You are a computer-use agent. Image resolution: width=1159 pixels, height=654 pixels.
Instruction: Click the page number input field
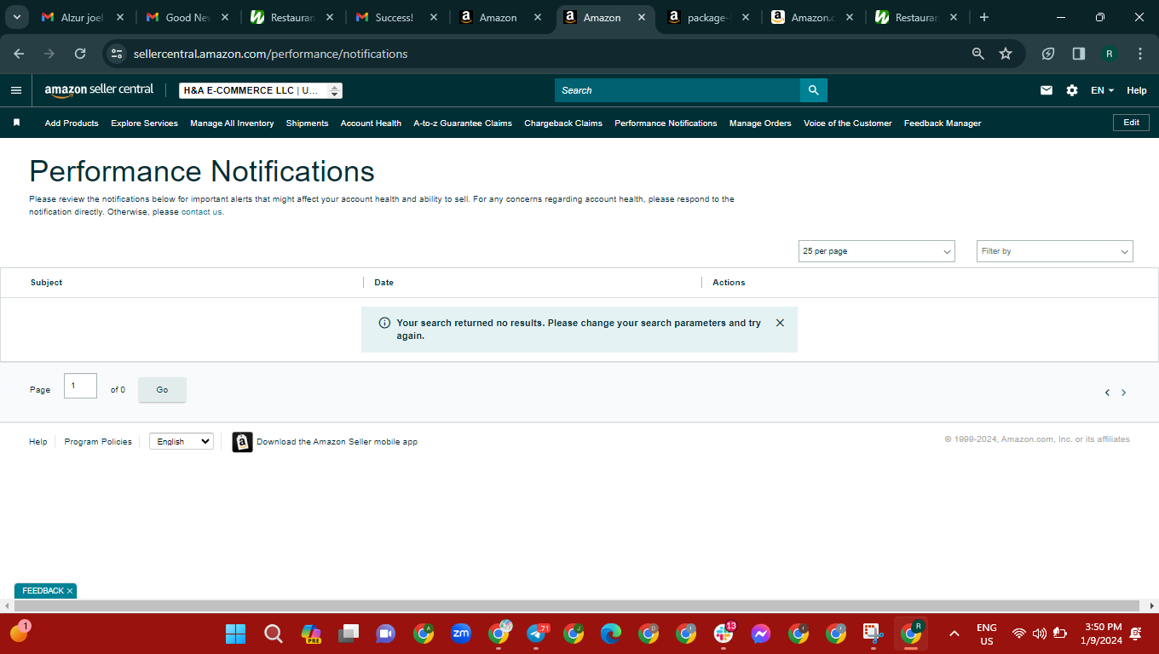80,386
